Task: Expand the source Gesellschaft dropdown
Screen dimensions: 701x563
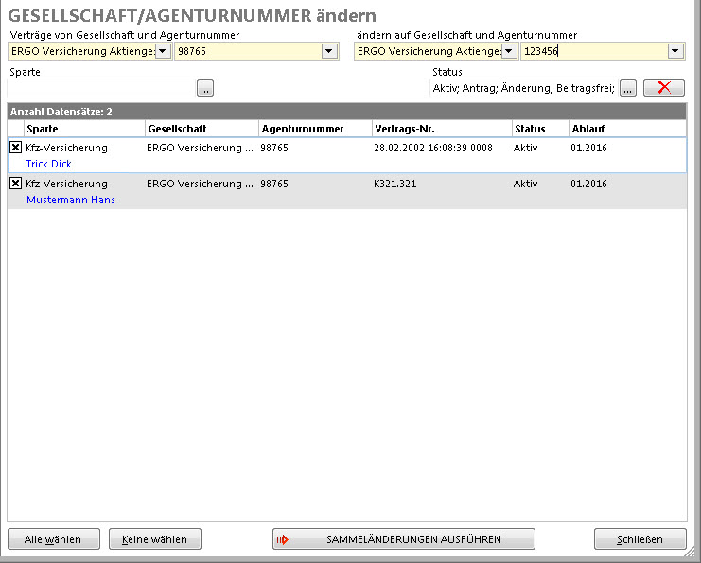Action: click(x=163, y=51)
